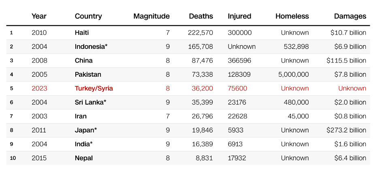The width and height of the screenshot is (384, 172).
Task: Sort by the Magnitude column header
Action: click(x=151, y=16)
